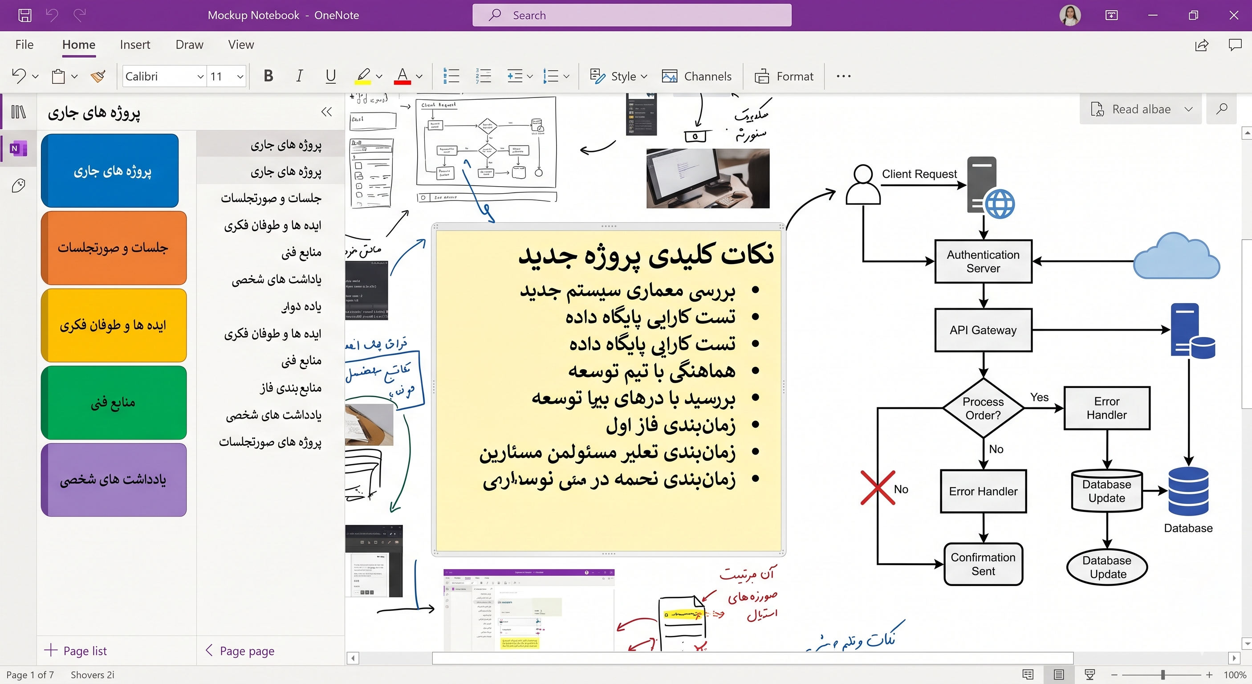Redo via title bar redo arrow

point(80,15)
